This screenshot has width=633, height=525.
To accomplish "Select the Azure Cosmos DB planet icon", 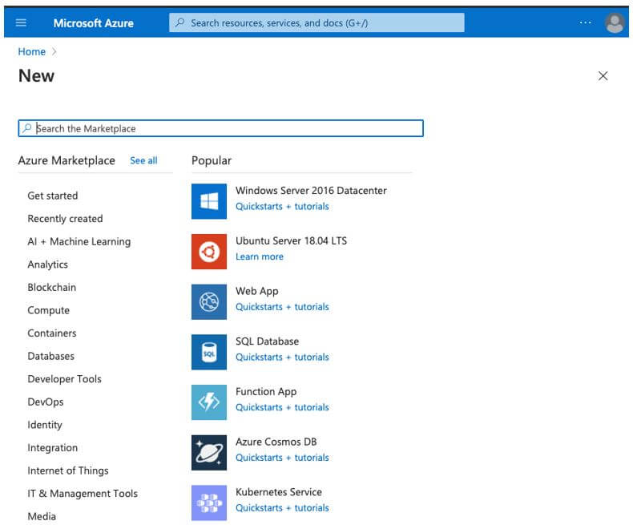I will (x=209, y=453).
